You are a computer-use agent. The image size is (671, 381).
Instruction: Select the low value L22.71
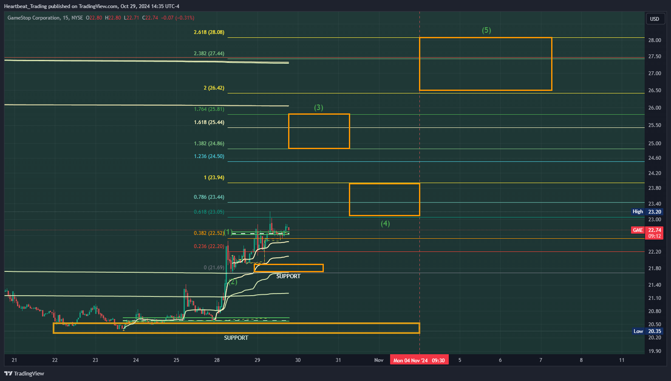(131, 18)
